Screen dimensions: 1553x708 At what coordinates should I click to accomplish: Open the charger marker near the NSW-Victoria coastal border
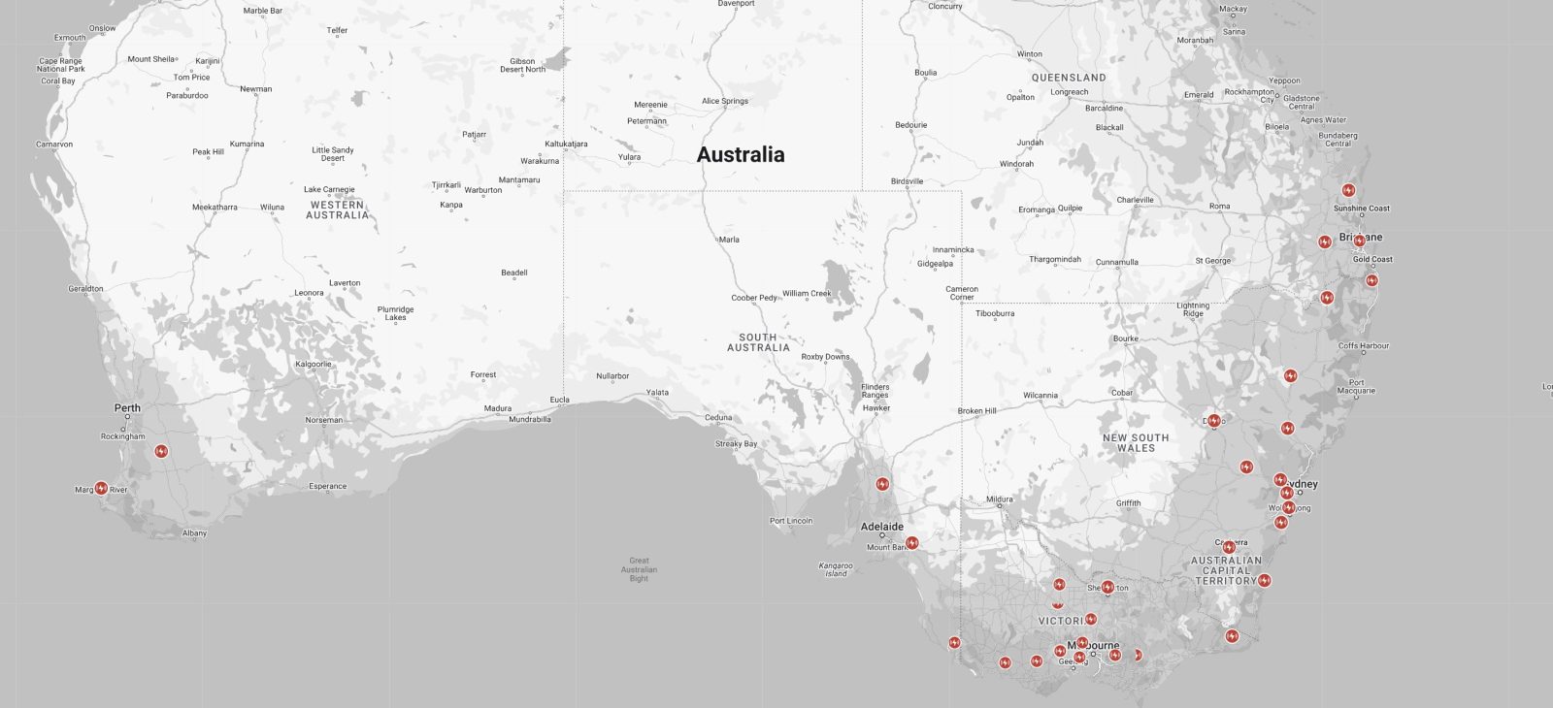(1232, 636)
